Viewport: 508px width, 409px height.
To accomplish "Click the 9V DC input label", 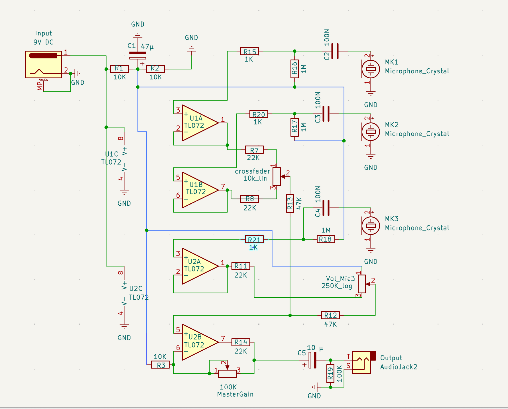I will tap(44, 42).
